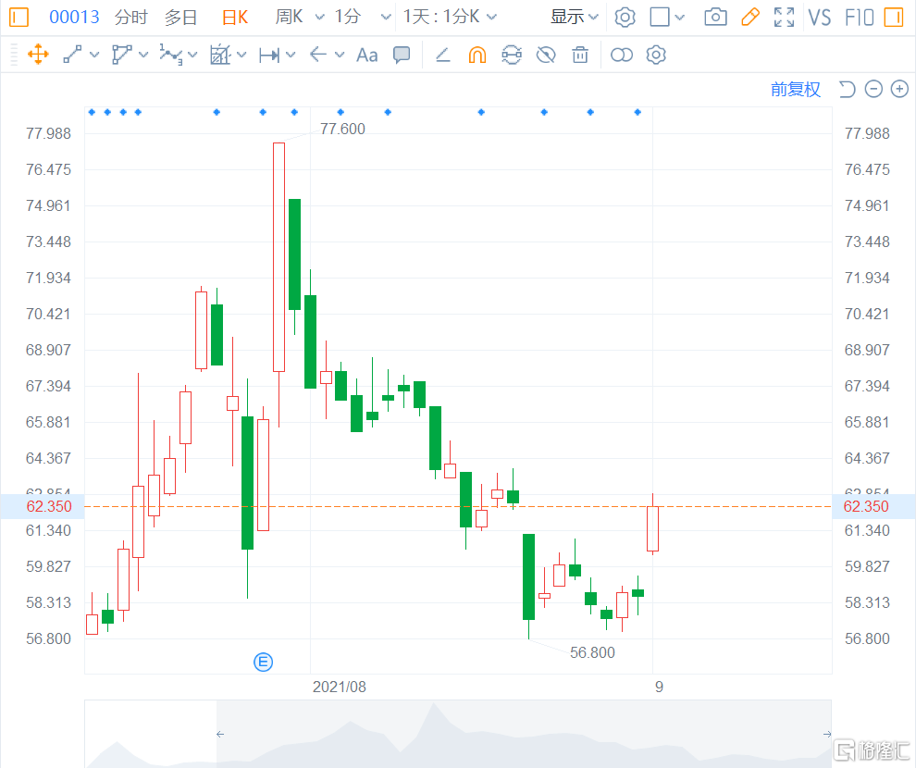Screen dimensions: 916x768
Task: Zoom out chart with minus icon
Action: point(873,90)
